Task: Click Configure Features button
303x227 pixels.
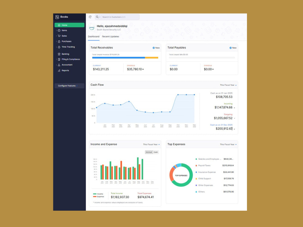Action: click(69, 86)
